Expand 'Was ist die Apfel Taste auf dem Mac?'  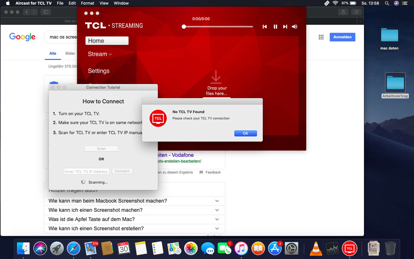point(135,219)
